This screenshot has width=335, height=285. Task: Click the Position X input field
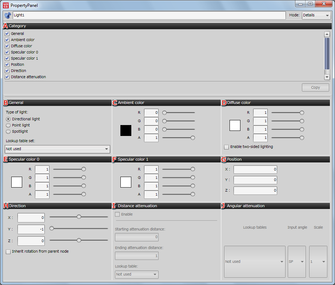pyautogui.click(x=255, y=169)
